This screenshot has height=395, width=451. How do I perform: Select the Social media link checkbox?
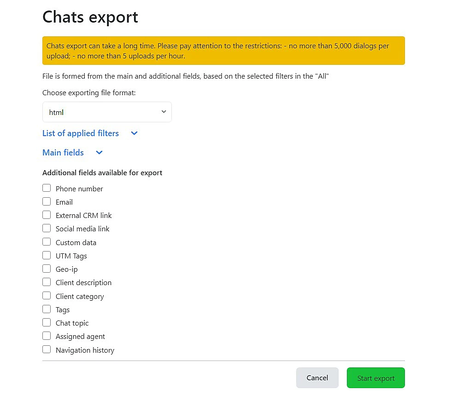[47, 228]
